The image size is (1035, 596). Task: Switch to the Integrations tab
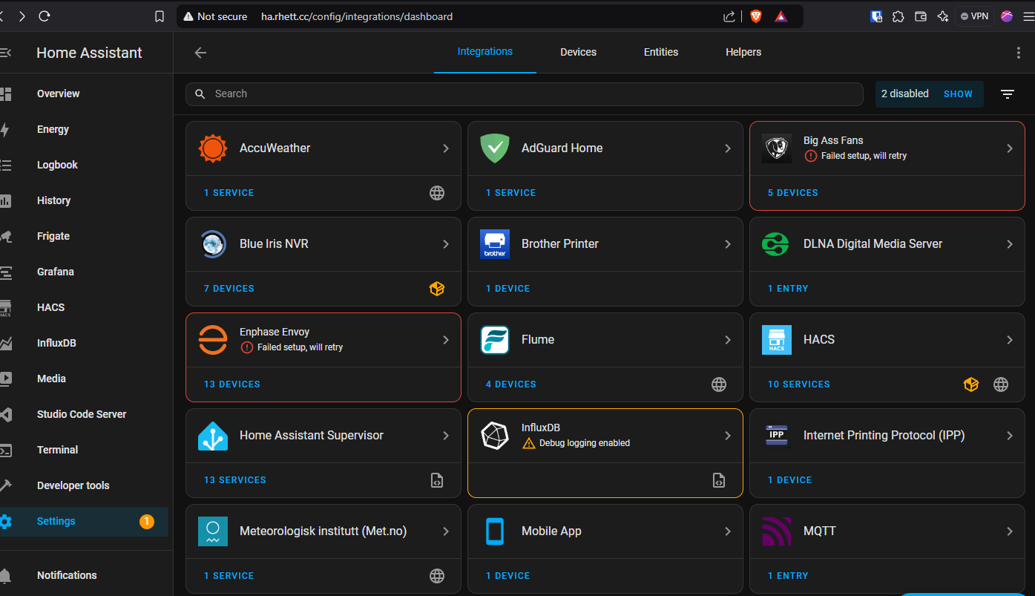pos(485,52)
